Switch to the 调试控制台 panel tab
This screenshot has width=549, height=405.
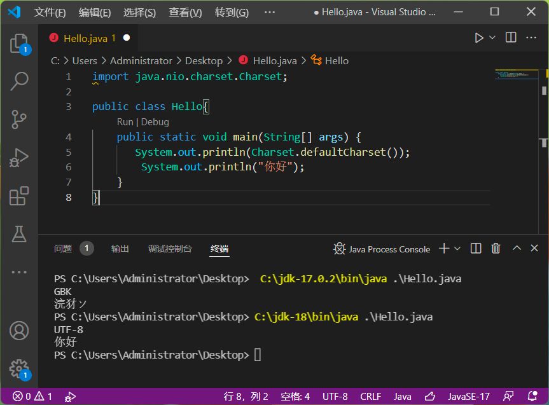[170, 249]
